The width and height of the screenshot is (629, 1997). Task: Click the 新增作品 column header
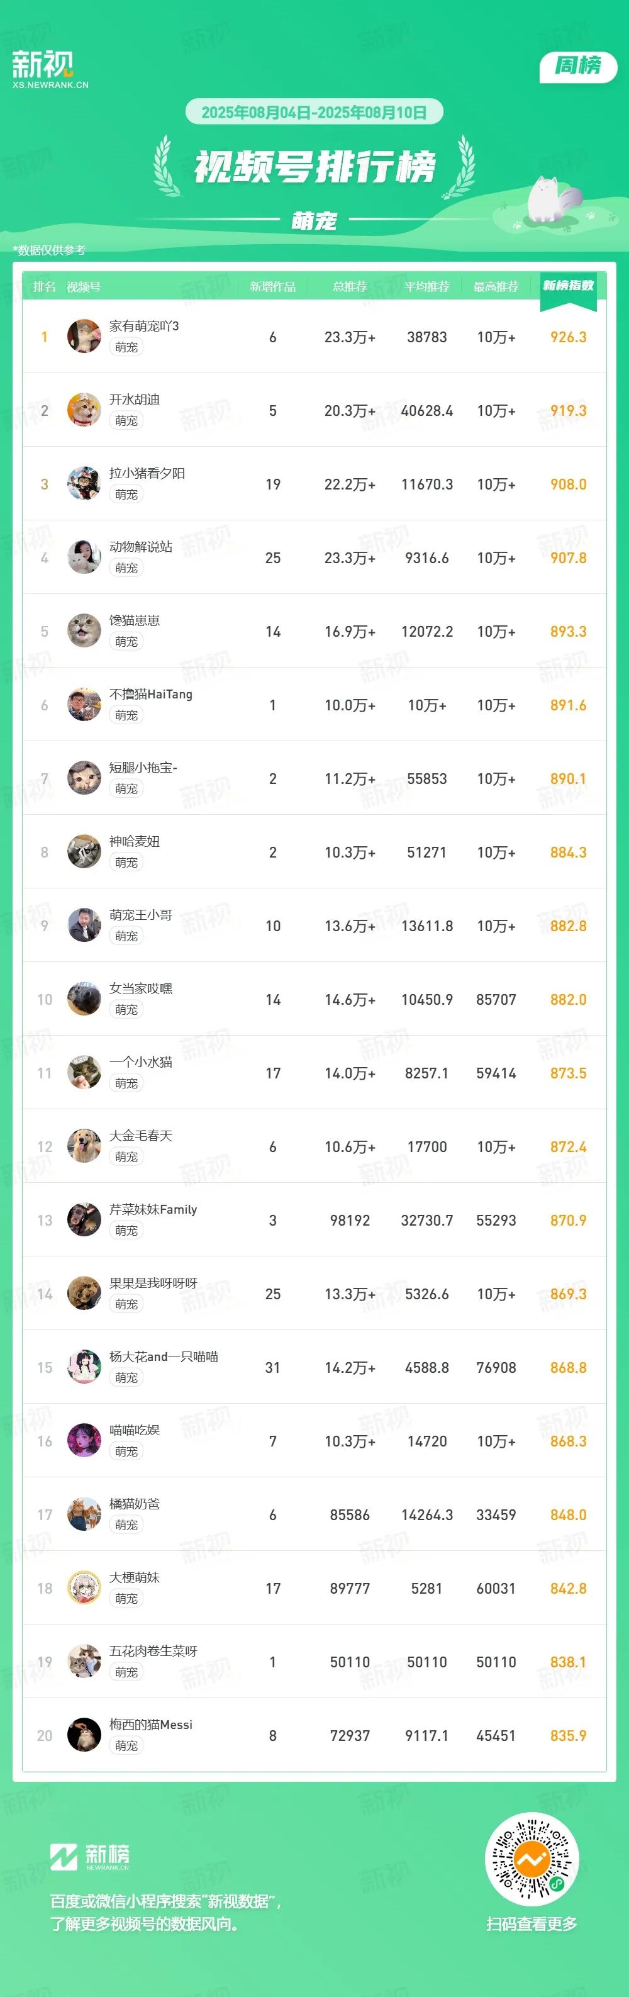[272, 287]
